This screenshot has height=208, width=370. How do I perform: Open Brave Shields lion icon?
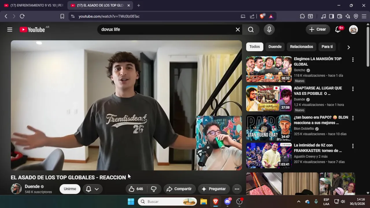tap(262, 16)
